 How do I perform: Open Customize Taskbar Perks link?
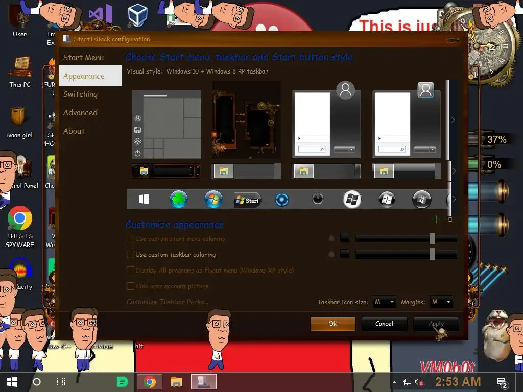(168, 302)
